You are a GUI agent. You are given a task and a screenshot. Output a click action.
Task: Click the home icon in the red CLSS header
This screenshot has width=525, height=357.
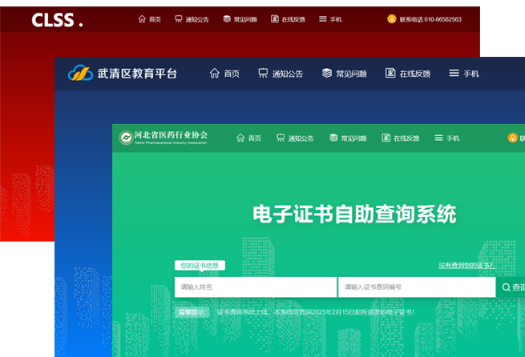[x=142, y=19]
